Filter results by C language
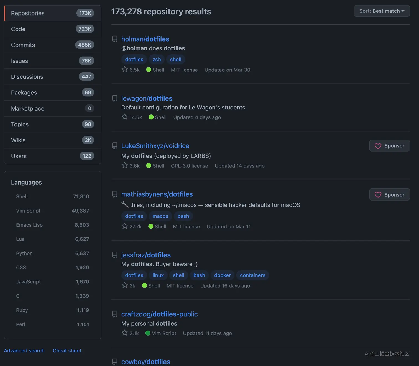 pyautogui.click(x=52, y=296)
